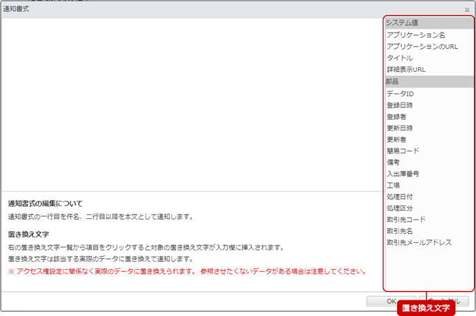Insert アプリケーションのURL placeholder

(422, 46)
